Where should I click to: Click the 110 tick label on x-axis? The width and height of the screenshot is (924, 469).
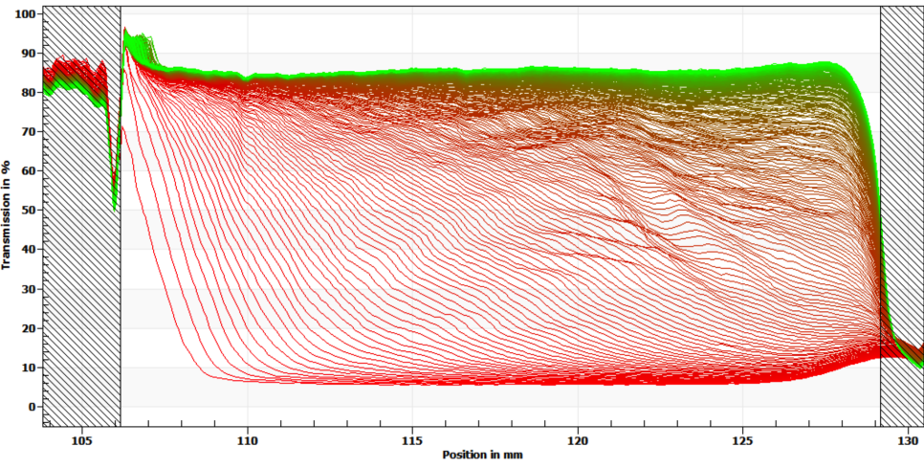248,441
